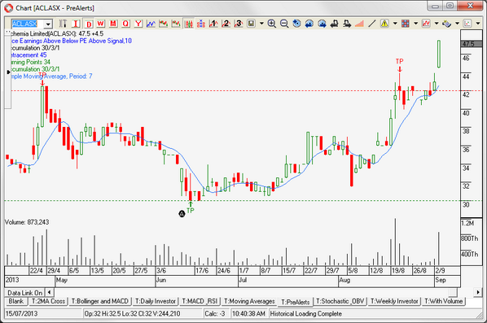Viewport: 487px width, 323px height.
Task: Click the green TP marker at June low
Action: (x=191, y=211)
